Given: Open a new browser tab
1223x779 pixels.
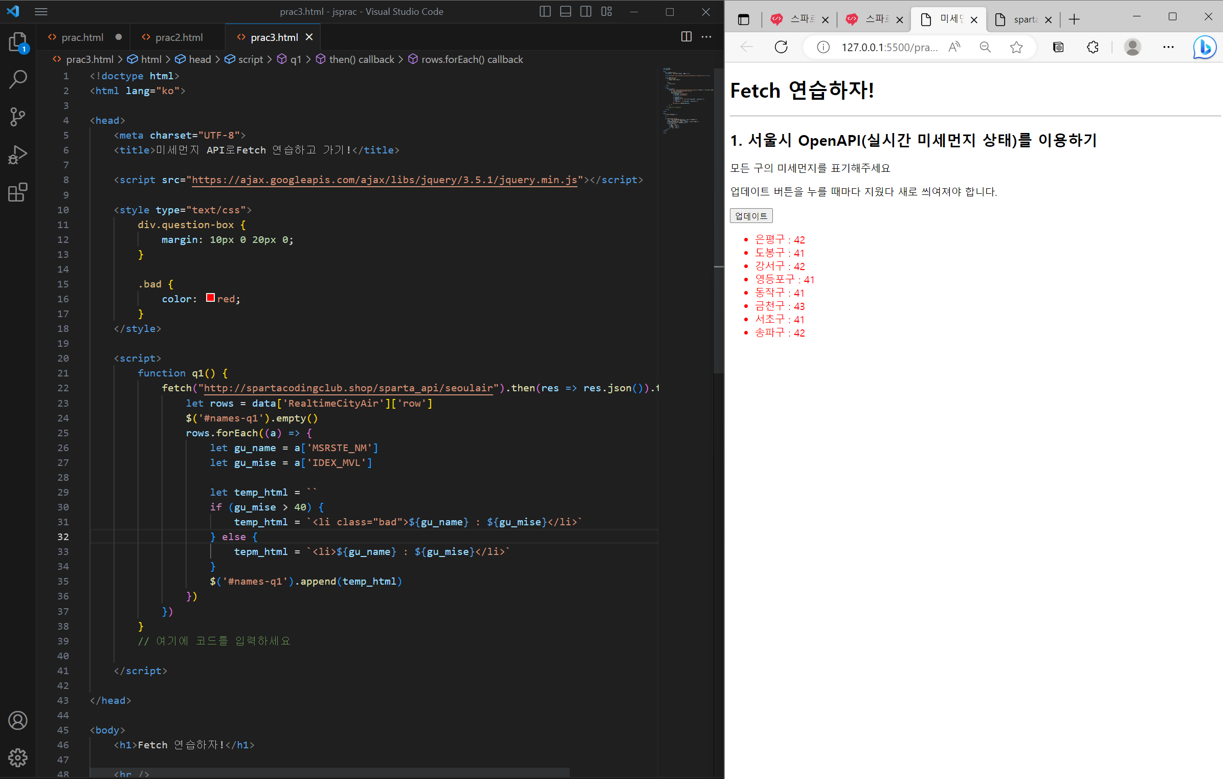Looking at the screenshot, I should 1074,19.
